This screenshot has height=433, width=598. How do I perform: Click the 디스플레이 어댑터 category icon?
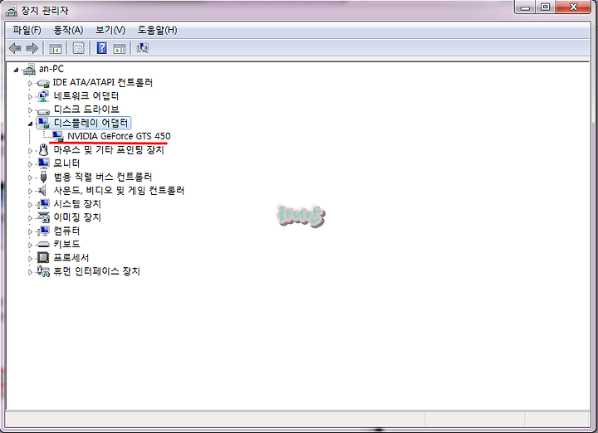43,123
